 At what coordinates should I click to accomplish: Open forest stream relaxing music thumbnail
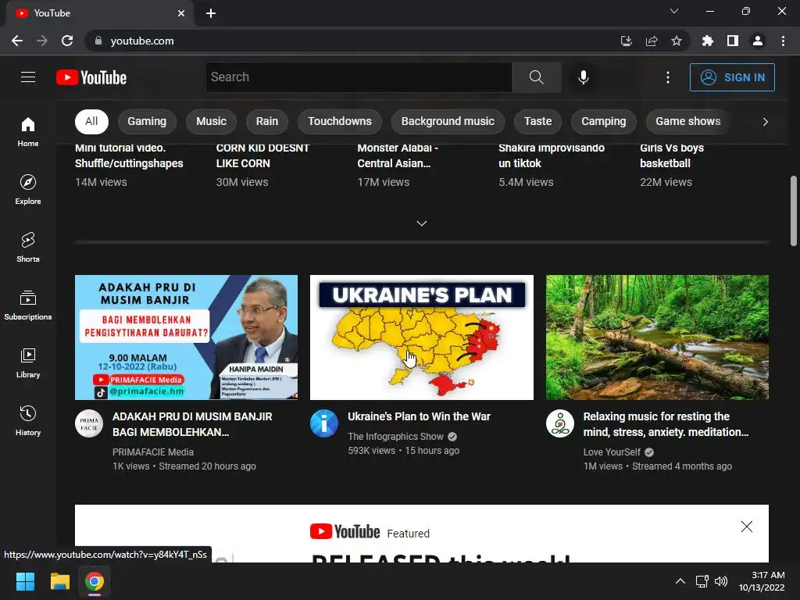[657, 337]
